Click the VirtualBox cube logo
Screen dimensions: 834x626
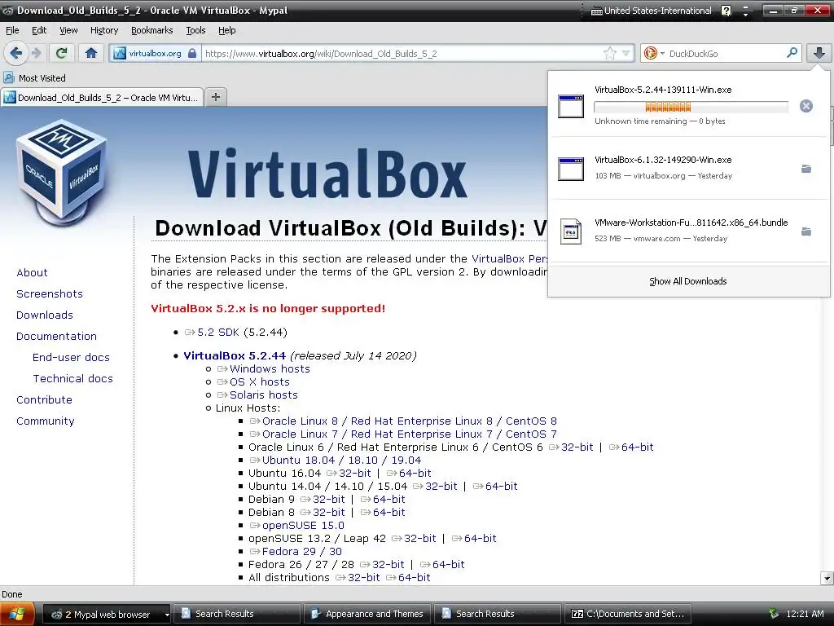tap(60, 171)
